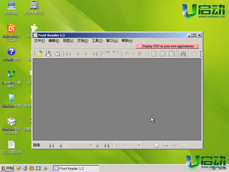
Task: Select continuous page layout icon
Action: [165, 145]
